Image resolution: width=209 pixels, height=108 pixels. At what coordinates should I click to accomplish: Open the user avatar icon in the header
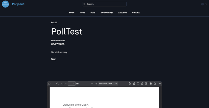click(202, 4)
